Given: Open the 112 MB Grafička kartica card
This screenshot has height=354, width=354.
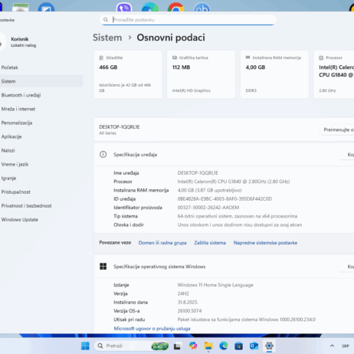Looking at the screenshot, I should click(202, 74).
